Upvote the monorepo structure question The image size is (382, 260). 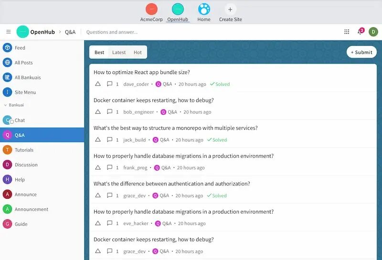98,140
